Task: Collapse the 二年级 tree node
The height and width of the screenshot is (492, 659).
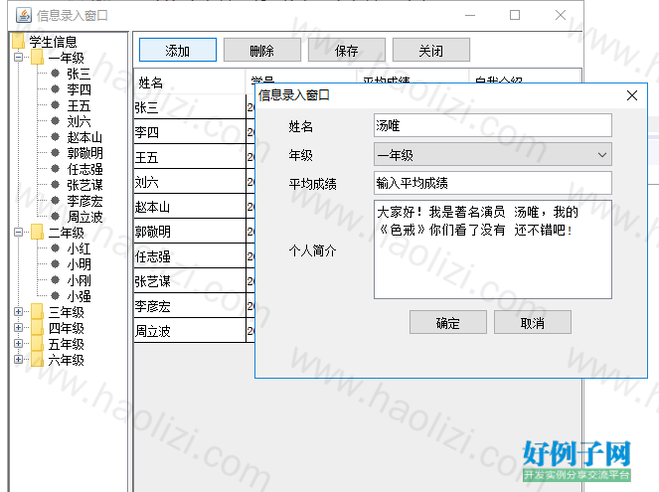Action: [x=18, y=232]
